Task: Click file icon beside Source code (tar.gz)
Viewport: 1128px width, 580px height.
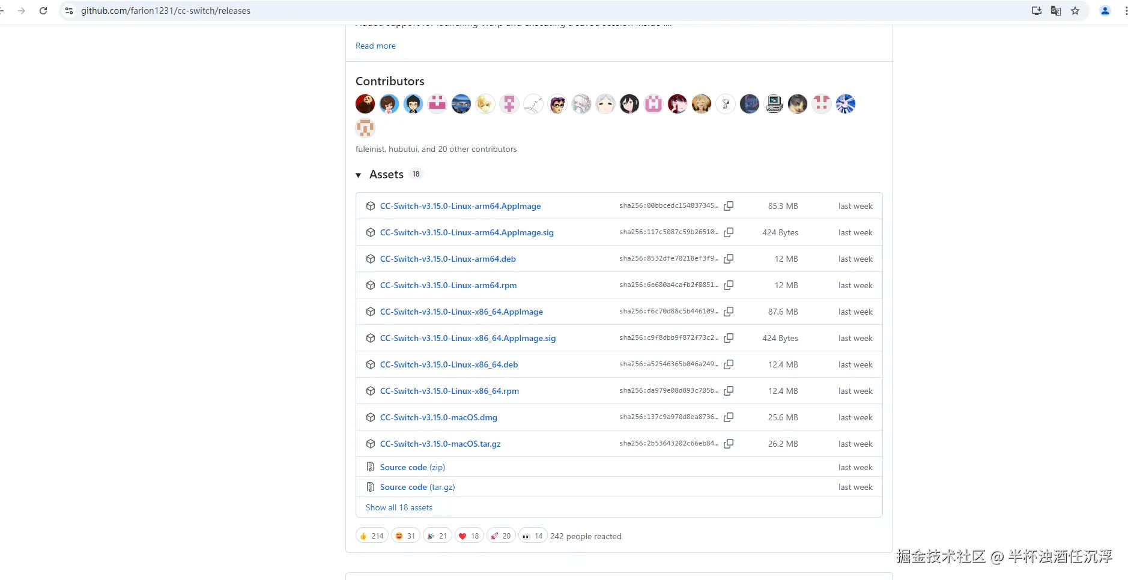Action: [371, 487]
